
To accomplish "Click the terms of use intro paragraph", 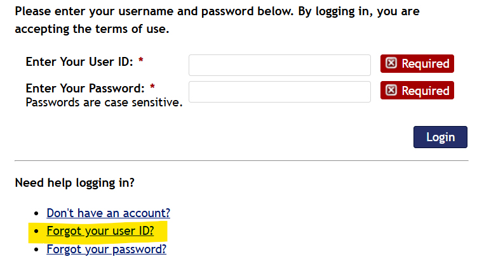I will pos(217,20).
